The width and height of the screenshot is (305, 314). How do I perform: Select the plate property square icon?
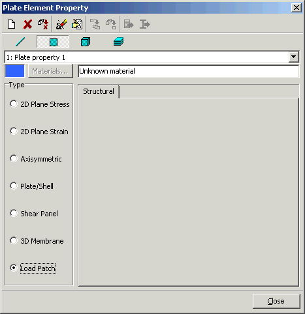[53, 42]
